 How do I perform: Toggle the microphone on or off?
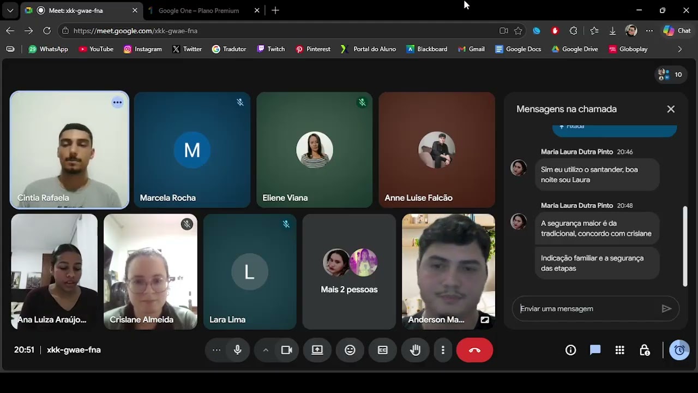[x=238, y=350]
